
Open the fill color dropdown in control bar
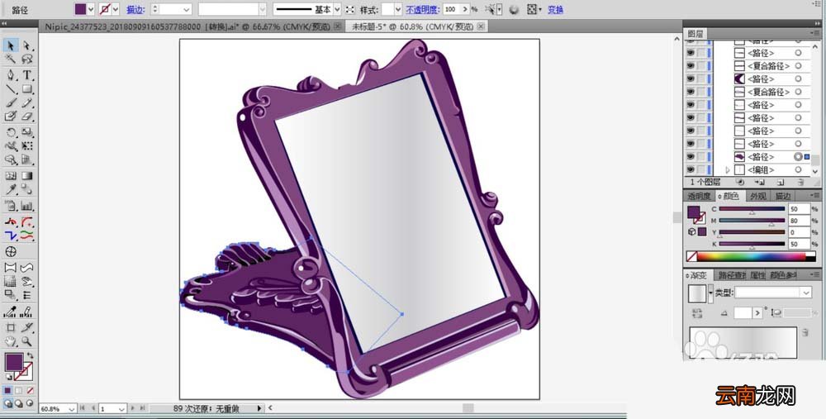(x=91, y=9)
